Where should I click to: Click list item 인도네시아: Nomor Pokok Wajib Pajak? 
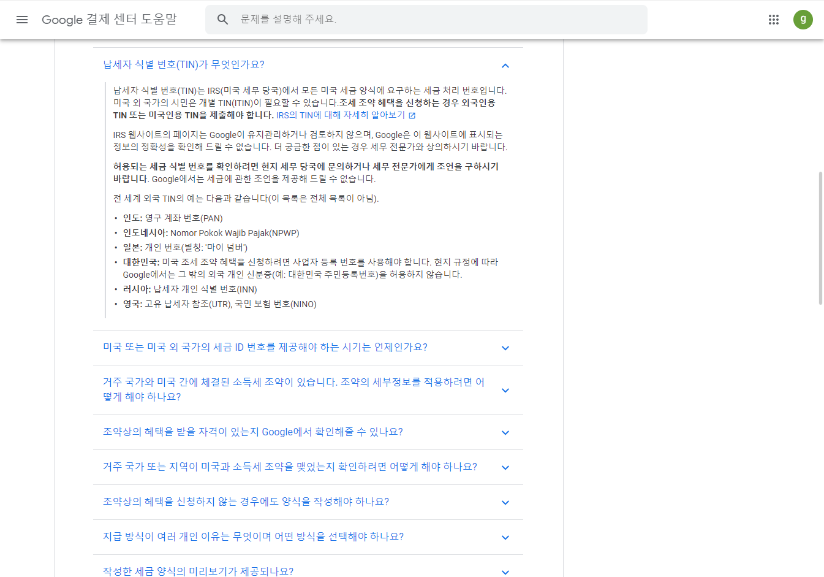click(211, 233)
